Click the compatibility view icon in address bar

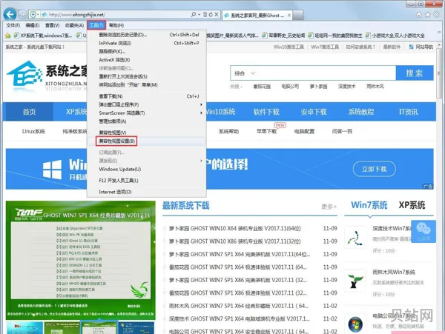205,15
